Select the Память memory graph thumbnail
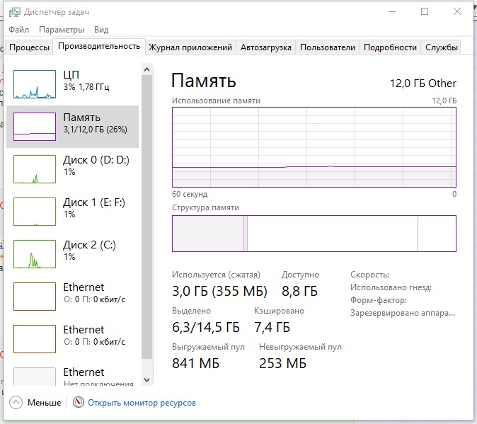This screenshot has height=424, width=477. coord(34,127)
